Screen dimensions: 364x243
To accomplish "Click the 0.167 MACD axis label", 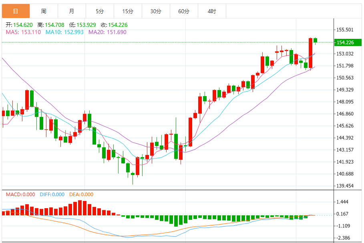I will click(x=343, y=214).
